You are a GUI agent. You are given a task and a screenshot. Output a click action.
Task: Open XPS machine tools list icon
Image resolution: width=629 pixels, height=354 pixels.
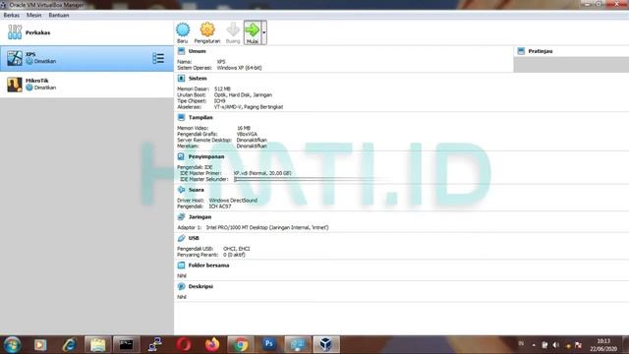pos(158,59)
